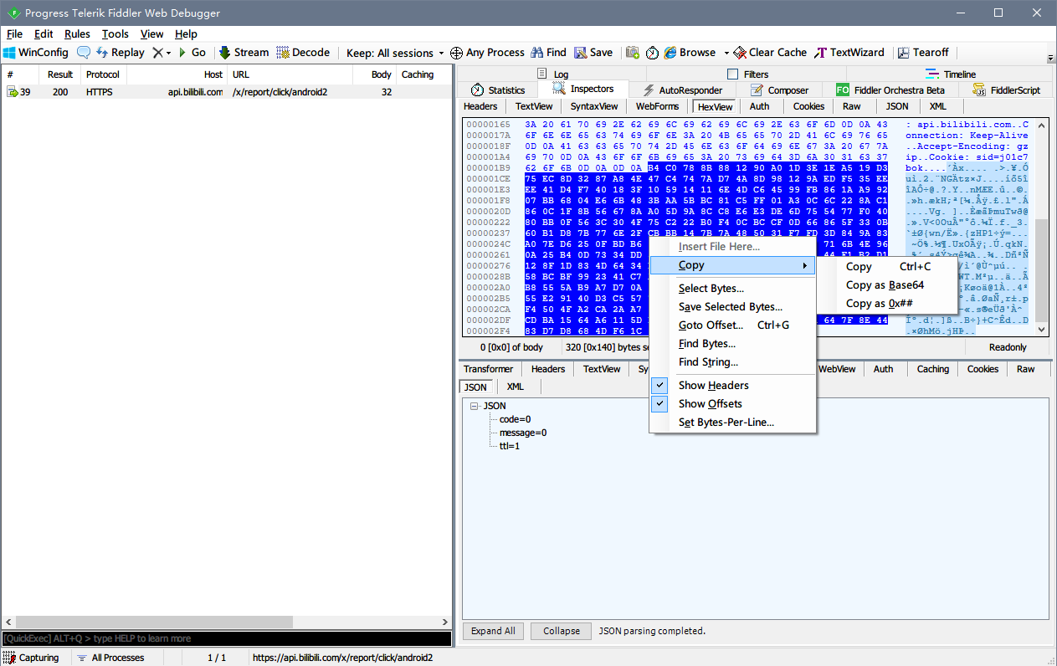Uncheck Show Headers in context menu
Screen dimensions: 1057x666
point(713,386)
